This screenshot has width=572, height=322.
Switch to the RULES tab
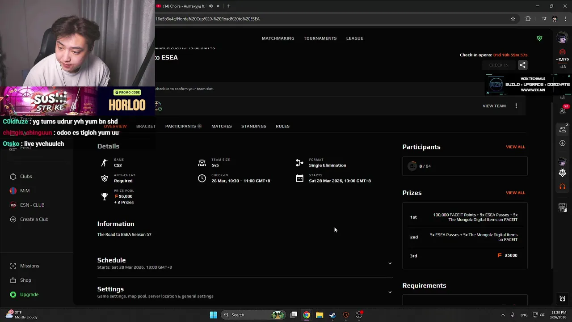282,126
